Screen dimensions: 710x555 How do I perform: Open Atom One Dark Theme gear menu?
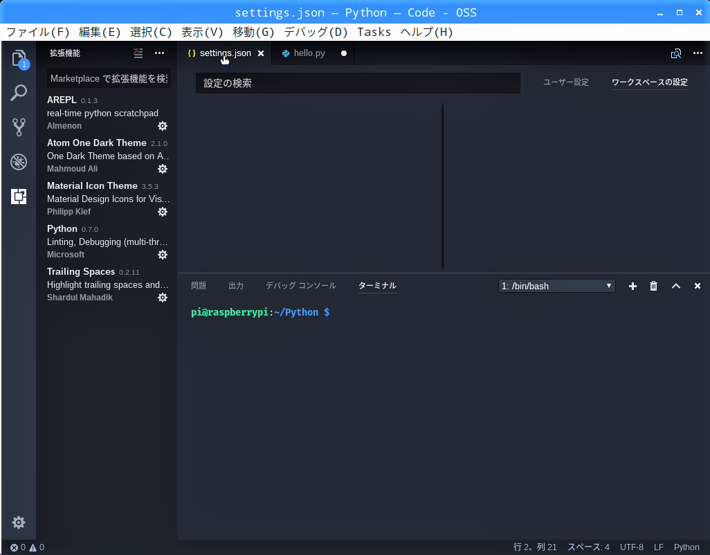(x=163, y=169)
